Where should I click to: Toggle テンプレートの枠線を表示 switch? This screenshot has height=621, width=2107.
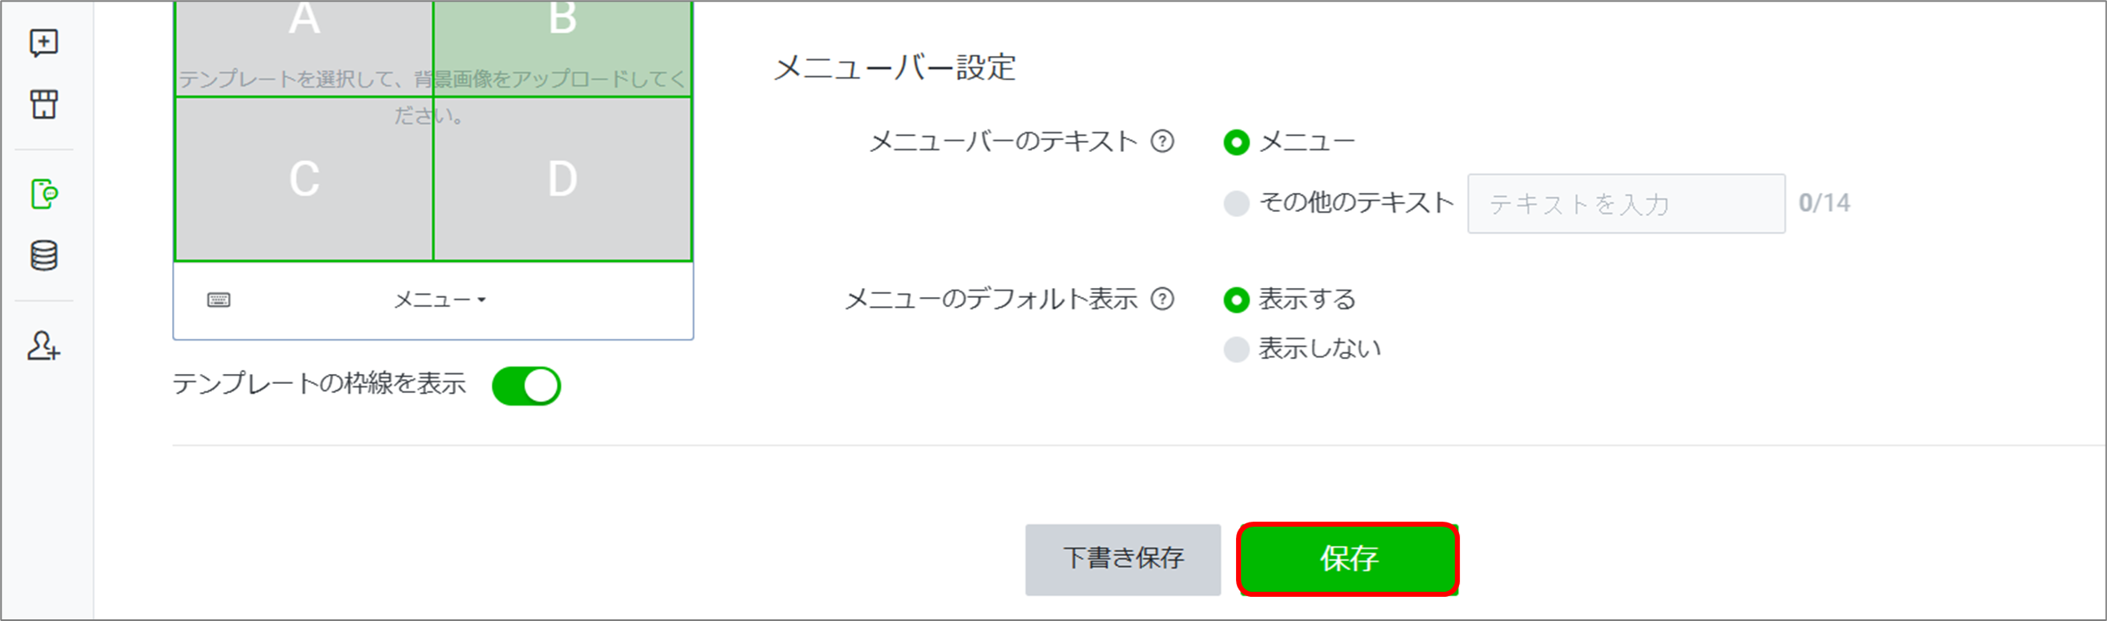526,386
